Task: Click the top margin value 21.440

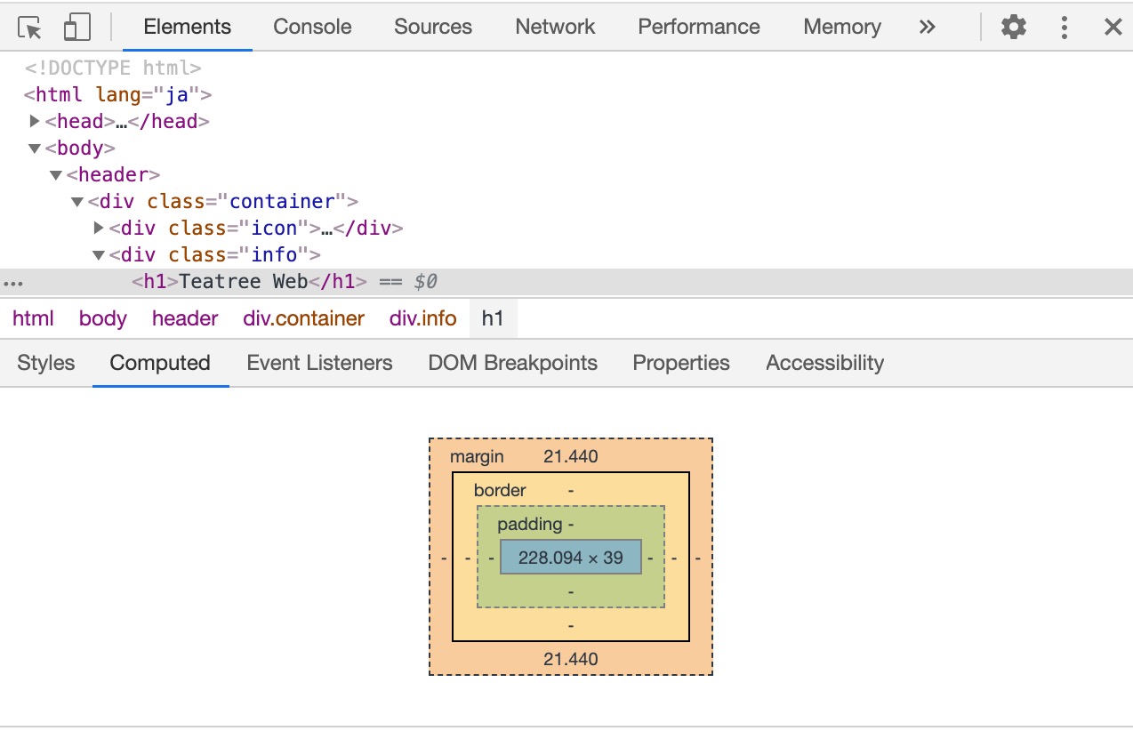Action: pos(570,457)
